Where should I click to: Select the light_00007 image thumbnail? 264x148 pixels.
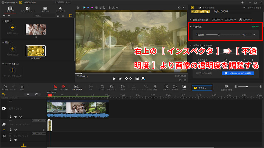pyautogui.click(x=35, y=51)
